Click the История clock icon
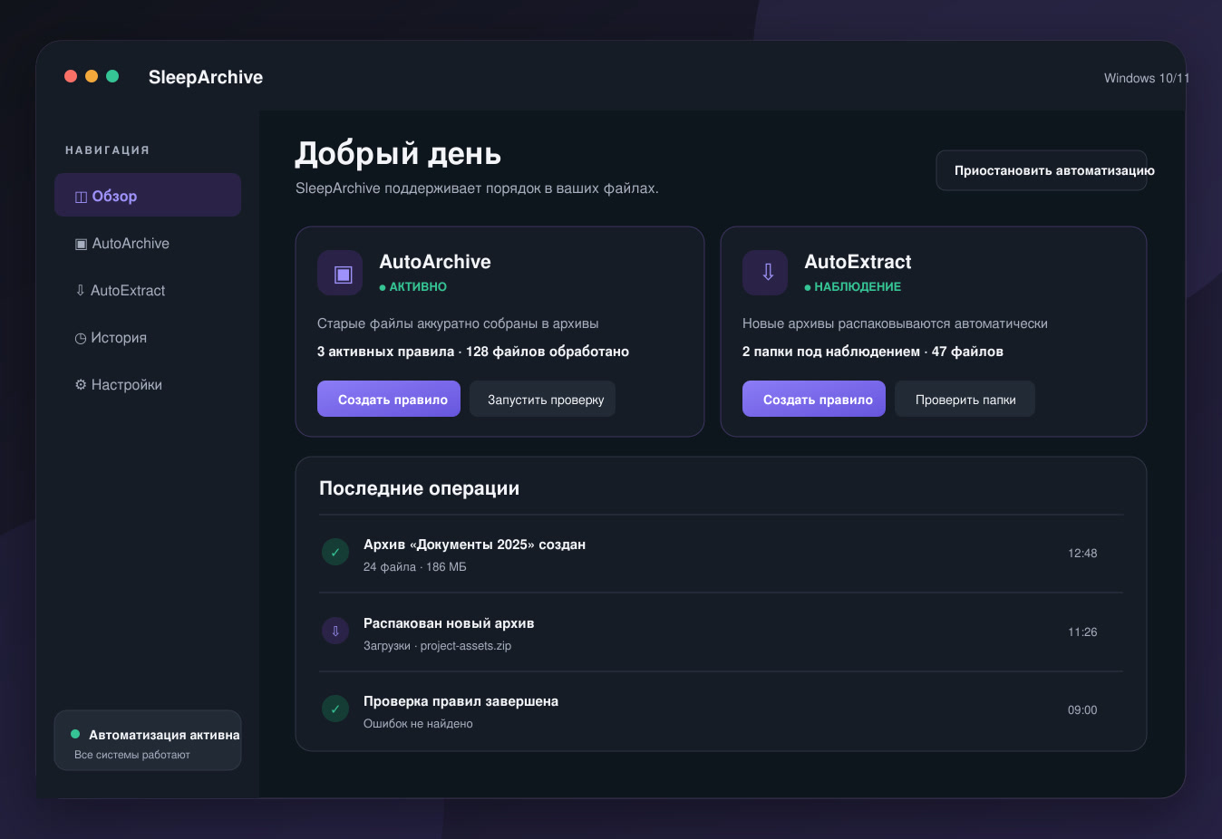The width and height of the screenshot is (1222, 839). (x=81, y=338)
